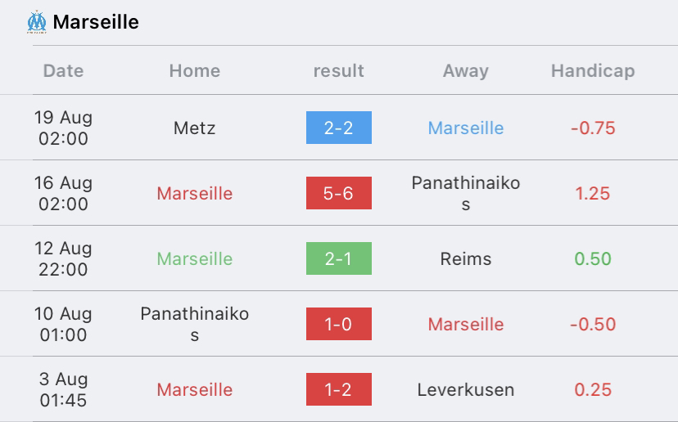Click the result column header
The image size is (678, 422).
[338, 70]
